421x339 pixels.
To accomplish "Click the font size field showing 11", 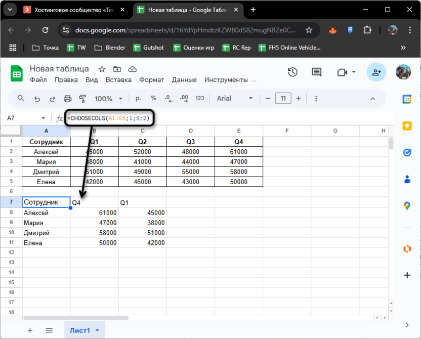I will tap(283, 98).
